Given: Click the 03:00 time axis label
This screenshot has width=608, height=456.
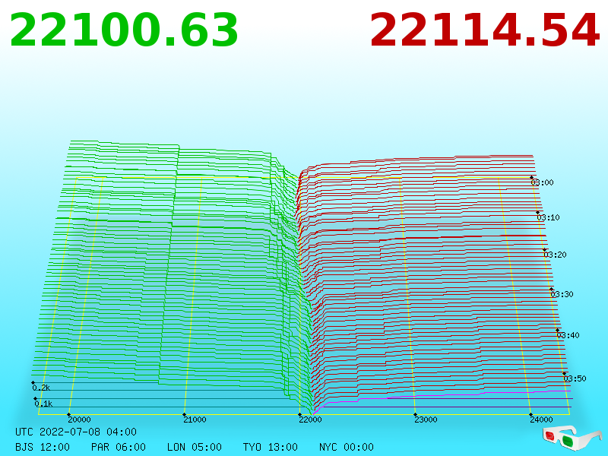Looking at the screenshot, I should pos(542,182).
